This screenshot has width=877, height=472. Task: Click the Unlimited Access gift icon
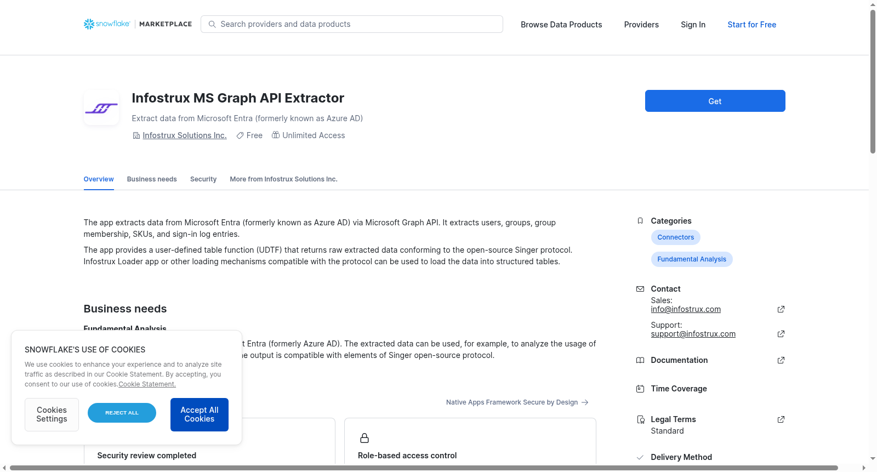pos(276,135)
